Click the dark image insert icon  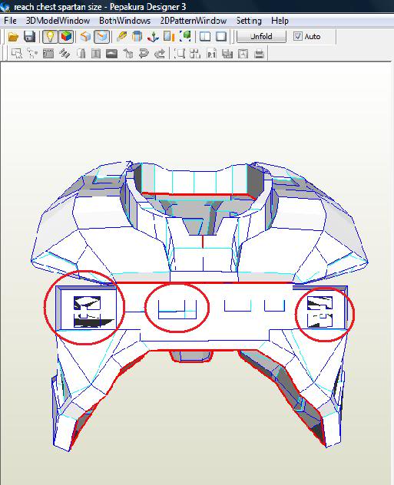click(111, 54)
